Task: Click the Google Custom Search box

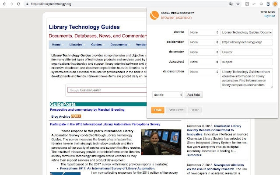Action: pos(107,90)
